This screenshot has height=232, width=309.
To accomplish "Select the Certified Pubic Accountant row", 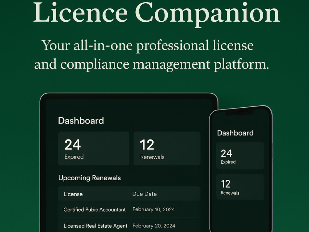I will tap(129, 209).
